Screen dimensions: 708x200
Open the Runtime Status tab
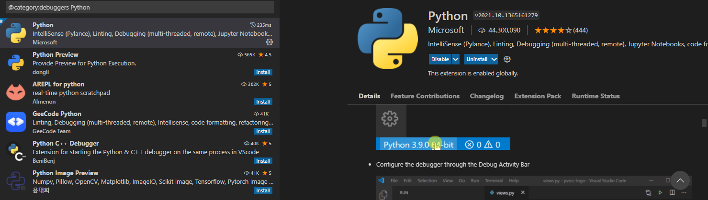[x=596, y=96]
